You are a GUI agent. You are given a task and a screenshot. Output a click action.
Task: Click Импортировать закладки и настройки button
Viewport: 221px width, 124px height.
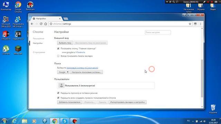[127, 102]
